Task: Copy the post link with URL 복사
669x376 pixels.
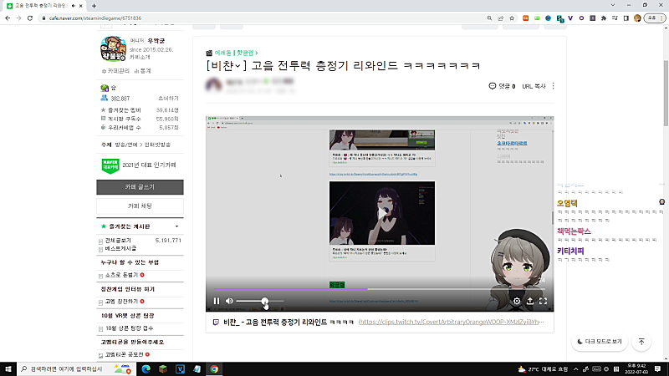Action: pos(534,86)
